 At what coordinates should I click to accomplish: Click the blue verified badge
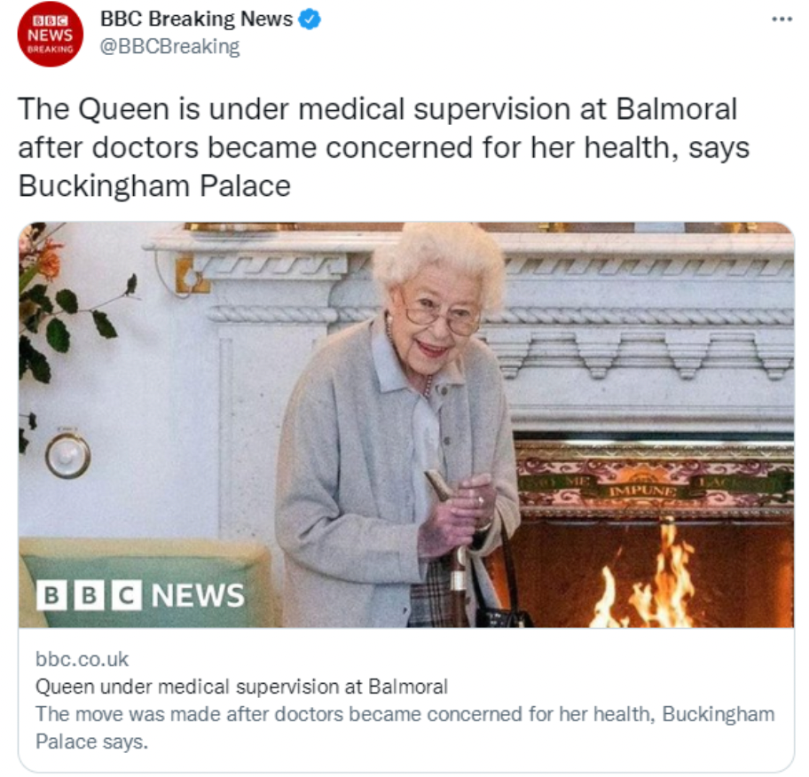(x=310, y=20)
